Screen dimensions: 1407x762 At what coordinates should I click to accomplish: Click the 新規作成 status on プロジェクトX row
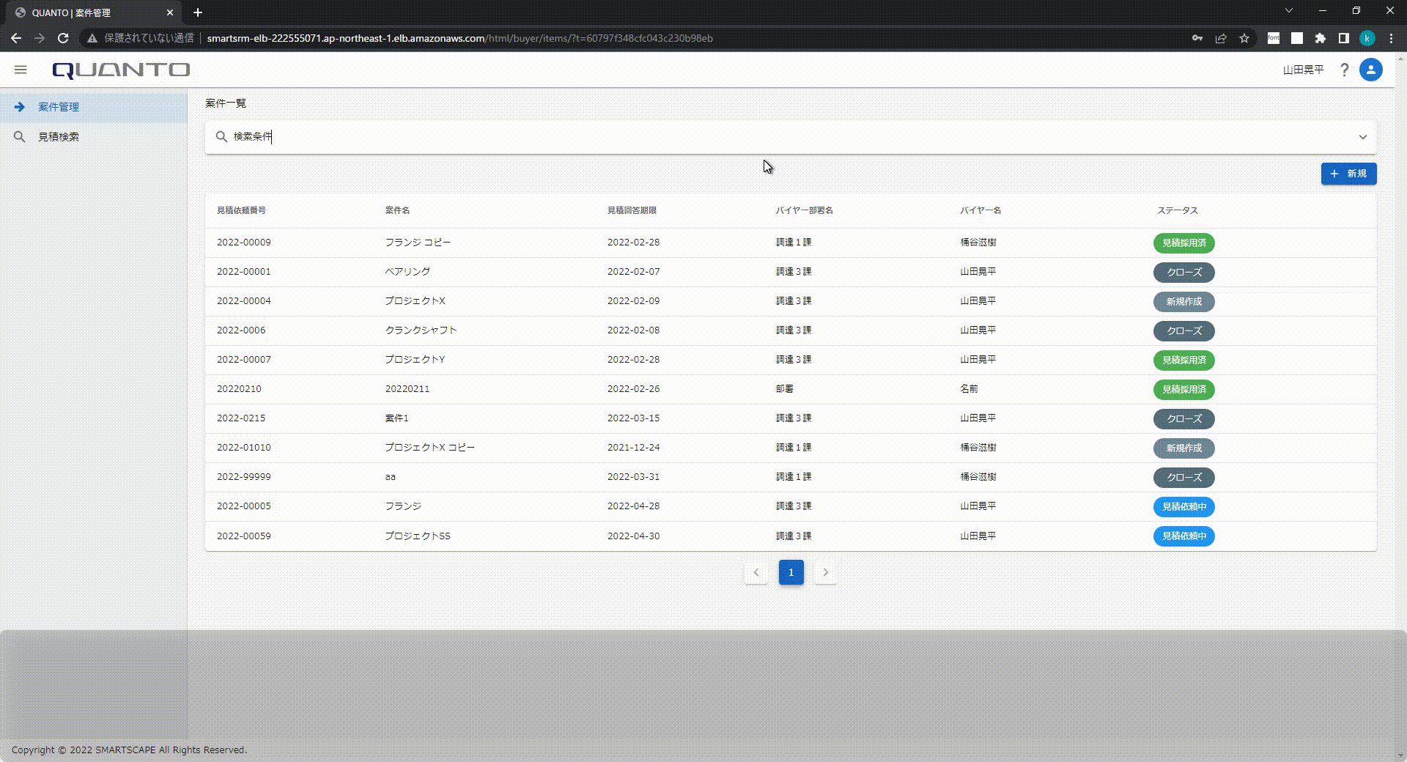(x=1183, y=301)
